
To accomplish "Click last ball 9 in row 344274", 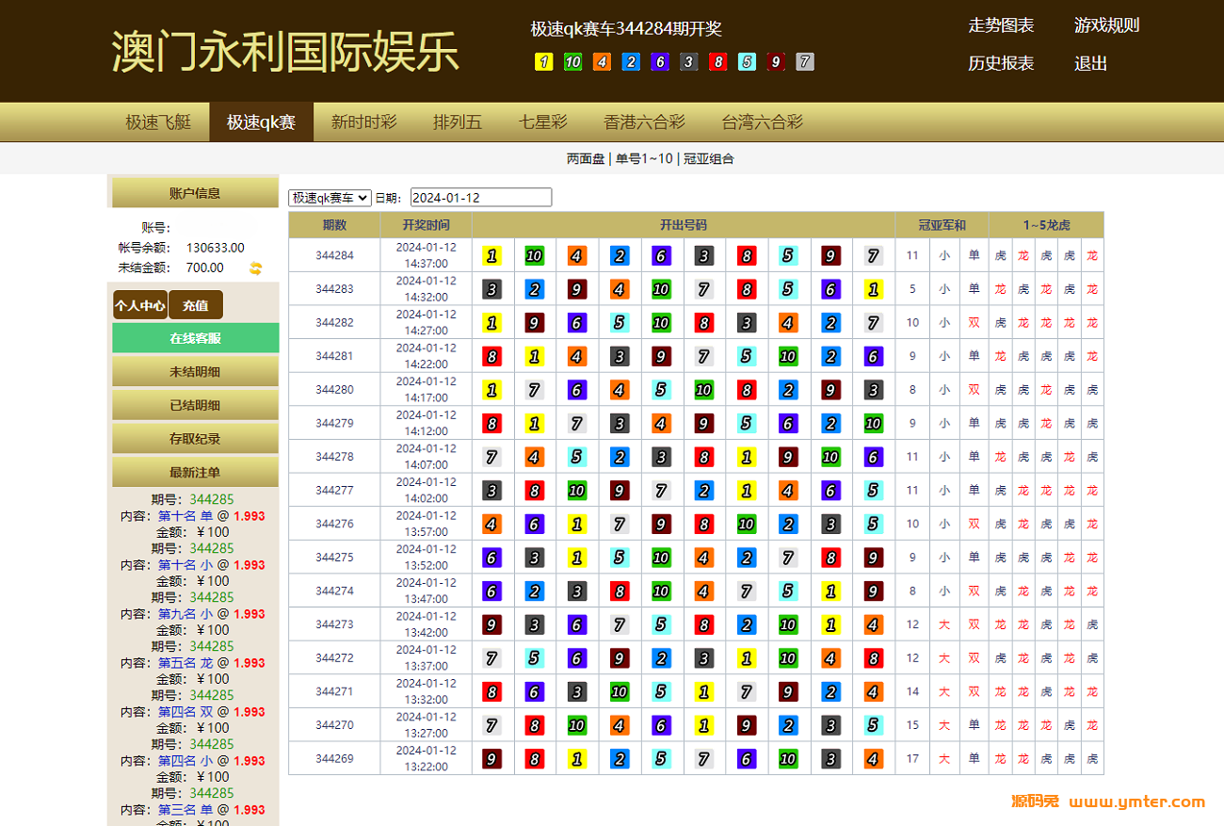I will (873, 591).
